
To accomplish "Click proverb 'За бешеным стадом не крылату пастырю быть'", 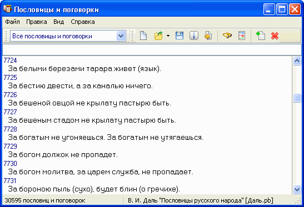I will click(92, 120).
